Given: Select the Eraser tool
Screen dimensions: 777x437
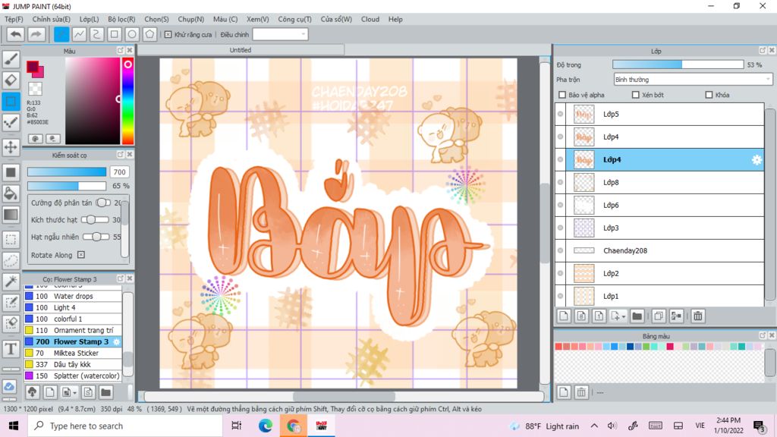Looking at the screenshot, I should click(x=11, y=80).
